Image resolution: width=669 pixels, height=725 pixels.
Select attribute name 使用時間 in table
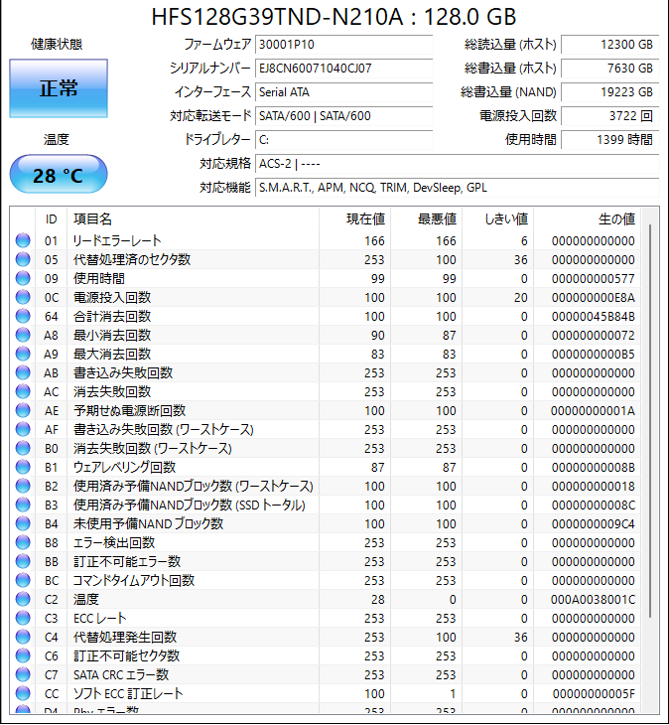(99, 278)
